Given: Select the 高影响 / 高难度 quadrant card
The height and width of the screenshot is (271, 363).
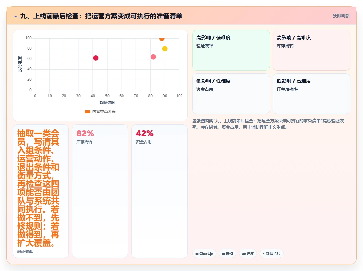Looking at the screenshot, I should 311,50.
